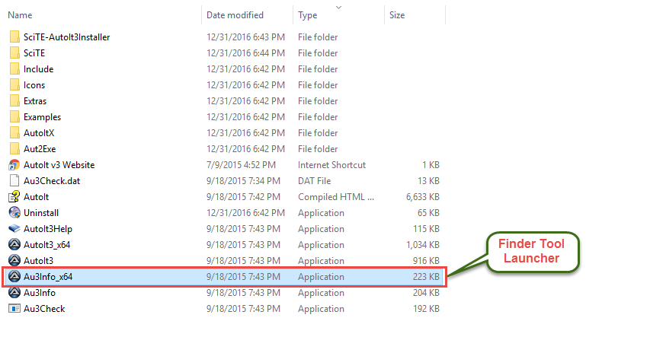Select the Au3Check file name
This screenshot has height=337, width=650.
point(44,308)
